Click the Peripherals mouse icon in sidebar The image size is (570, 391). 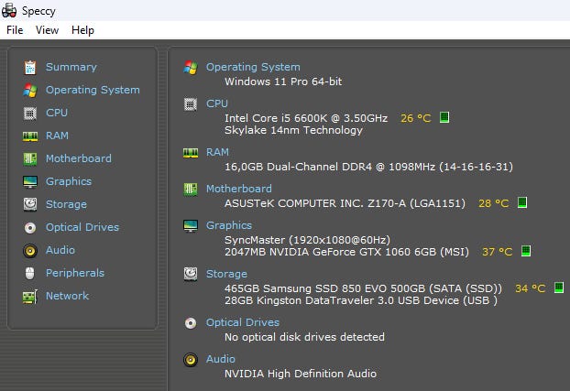point(30,273)
